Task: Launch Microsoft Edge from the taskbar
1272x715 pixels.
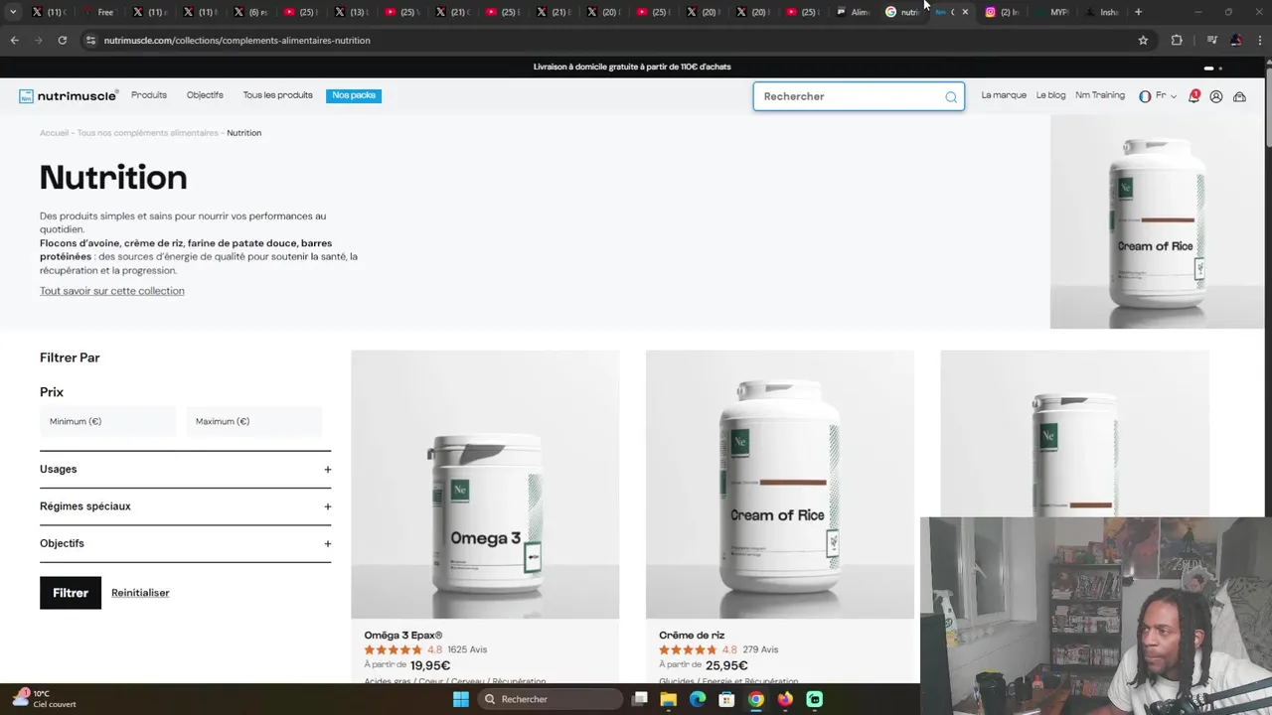Action: point(698,699)
